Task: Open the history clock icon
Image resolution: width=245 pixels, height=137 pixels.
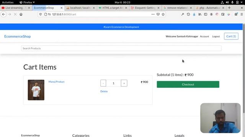Action: pyautogui.click(x=188, y=14)
